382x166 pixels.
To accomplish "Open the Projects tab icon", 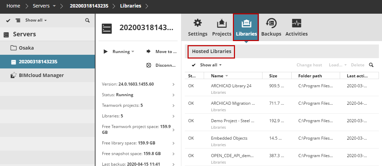I will click(222, 28).
